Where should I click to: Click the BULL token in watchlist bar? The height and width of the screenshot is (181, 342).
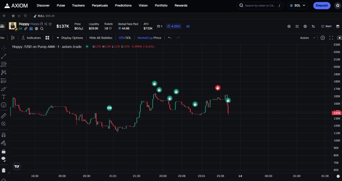(44, 16)
